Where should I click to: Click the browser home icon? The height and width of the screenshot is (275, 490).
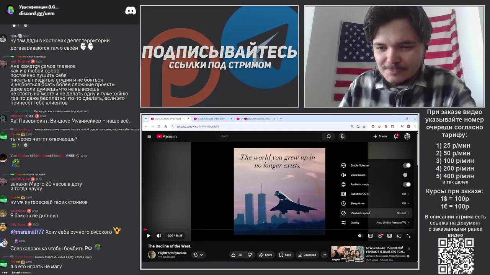pos(165,126)
